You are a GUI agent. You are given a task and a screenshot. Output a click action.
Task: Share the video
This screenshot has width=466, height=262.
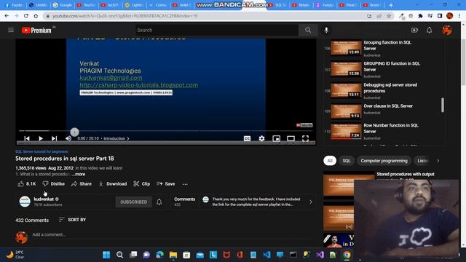point(82,184)
